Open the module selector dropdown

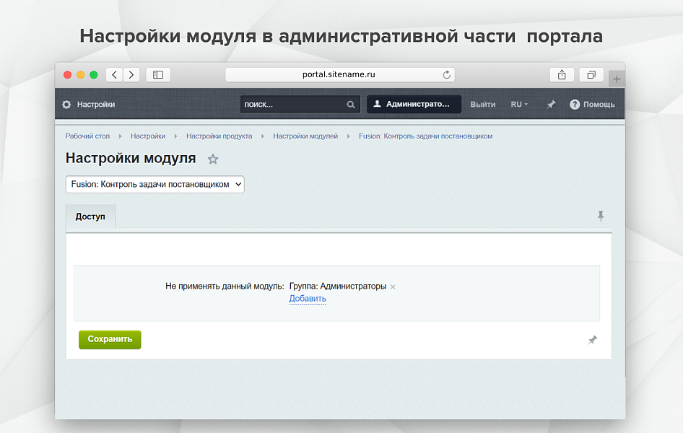pos(155,184)
